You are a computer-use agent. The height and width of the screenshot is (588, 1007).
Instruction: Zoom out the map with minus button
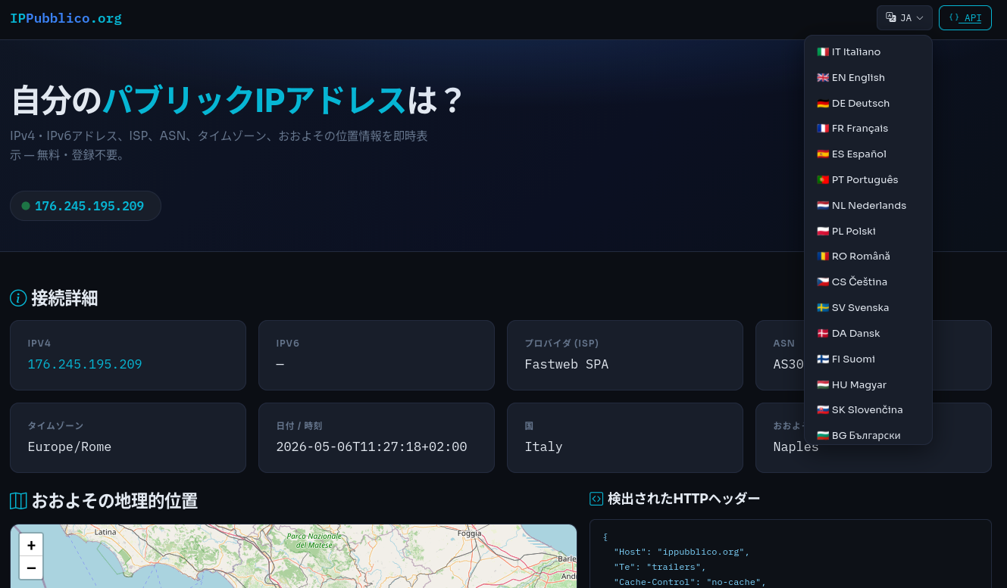(31, 568)
